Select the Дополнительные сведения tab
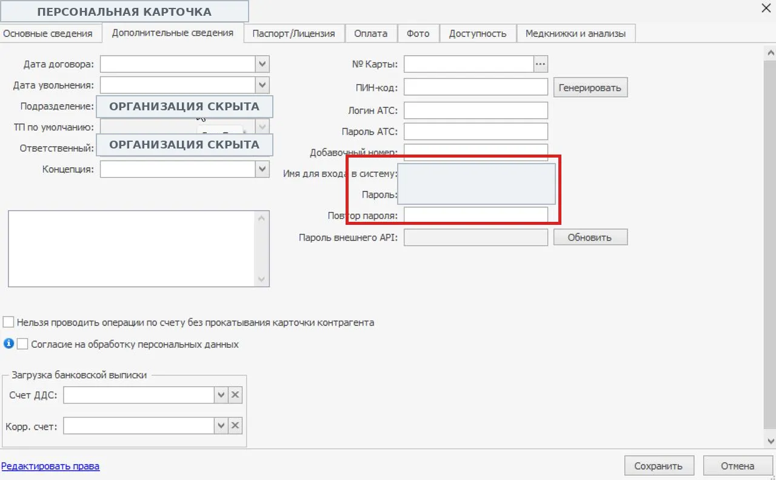The height and width of the screenshot is (480, 776). tap(173, 33)
